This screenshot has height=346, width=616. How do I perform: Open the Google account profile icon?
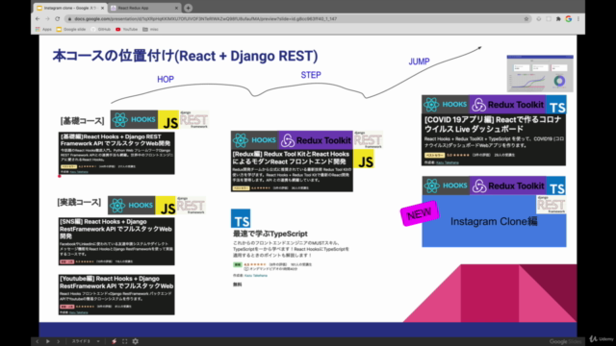(569, 19)
